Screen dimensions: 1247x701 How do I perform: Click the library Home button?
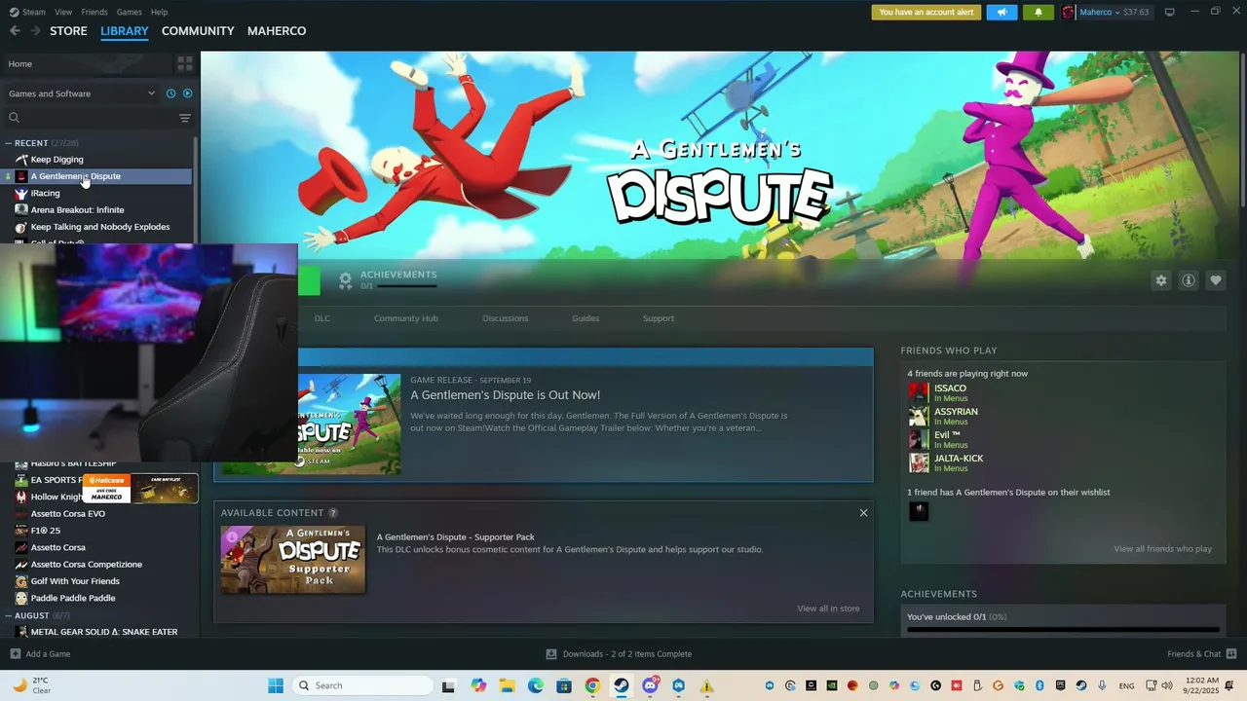click(88, 63)
